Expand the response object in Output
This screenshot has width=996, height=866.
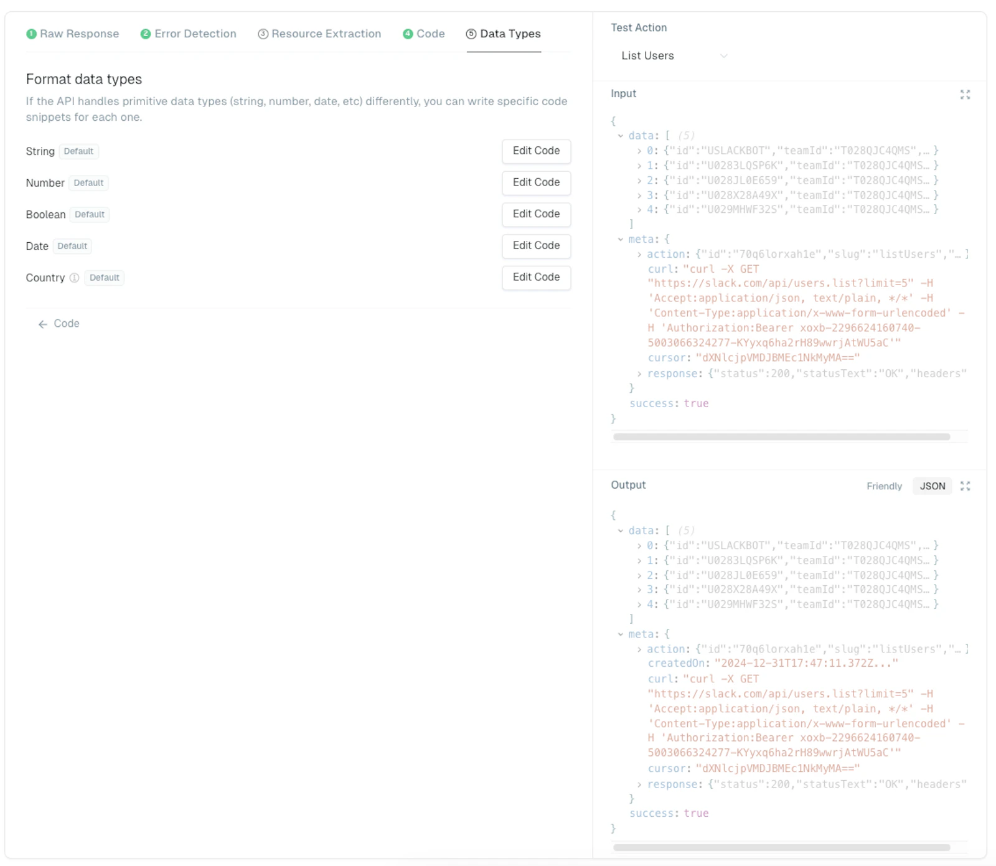coord(639,784)
